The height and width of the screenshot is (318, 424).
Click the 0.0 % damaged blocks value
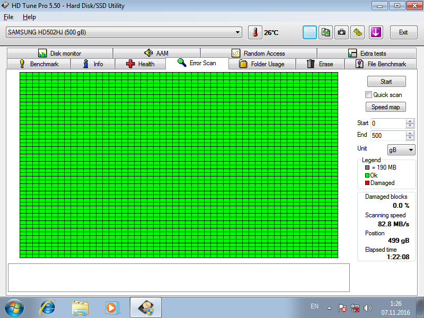click(401, 206)
